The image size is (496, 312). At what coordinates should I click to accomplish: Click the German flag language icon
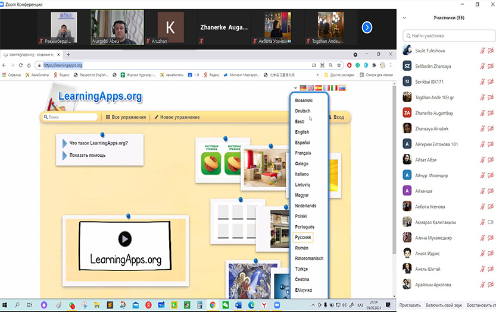point(304,88)
